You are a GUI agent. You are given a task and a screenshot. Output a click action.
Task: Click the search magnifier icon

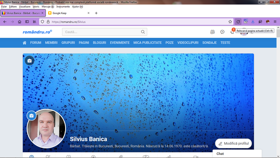[143, 32]
